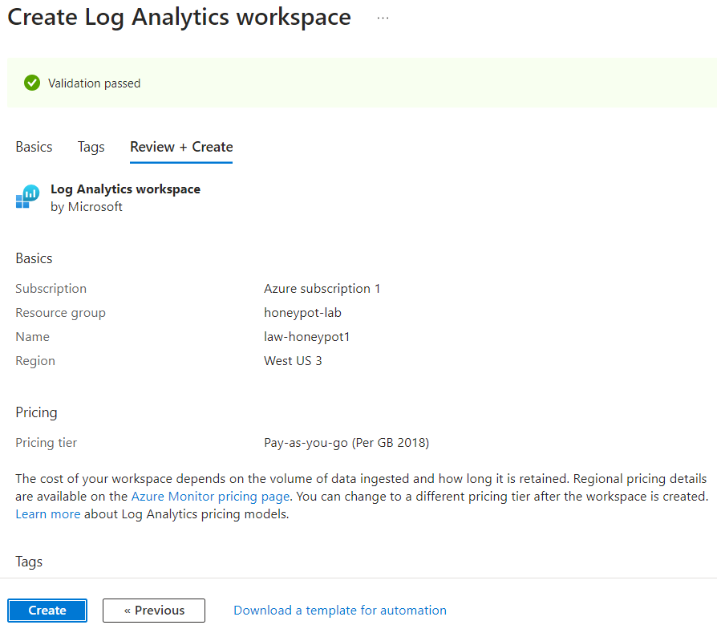Select the Review + Create tab
Viewport: 717px width, 629px height.
180,147
